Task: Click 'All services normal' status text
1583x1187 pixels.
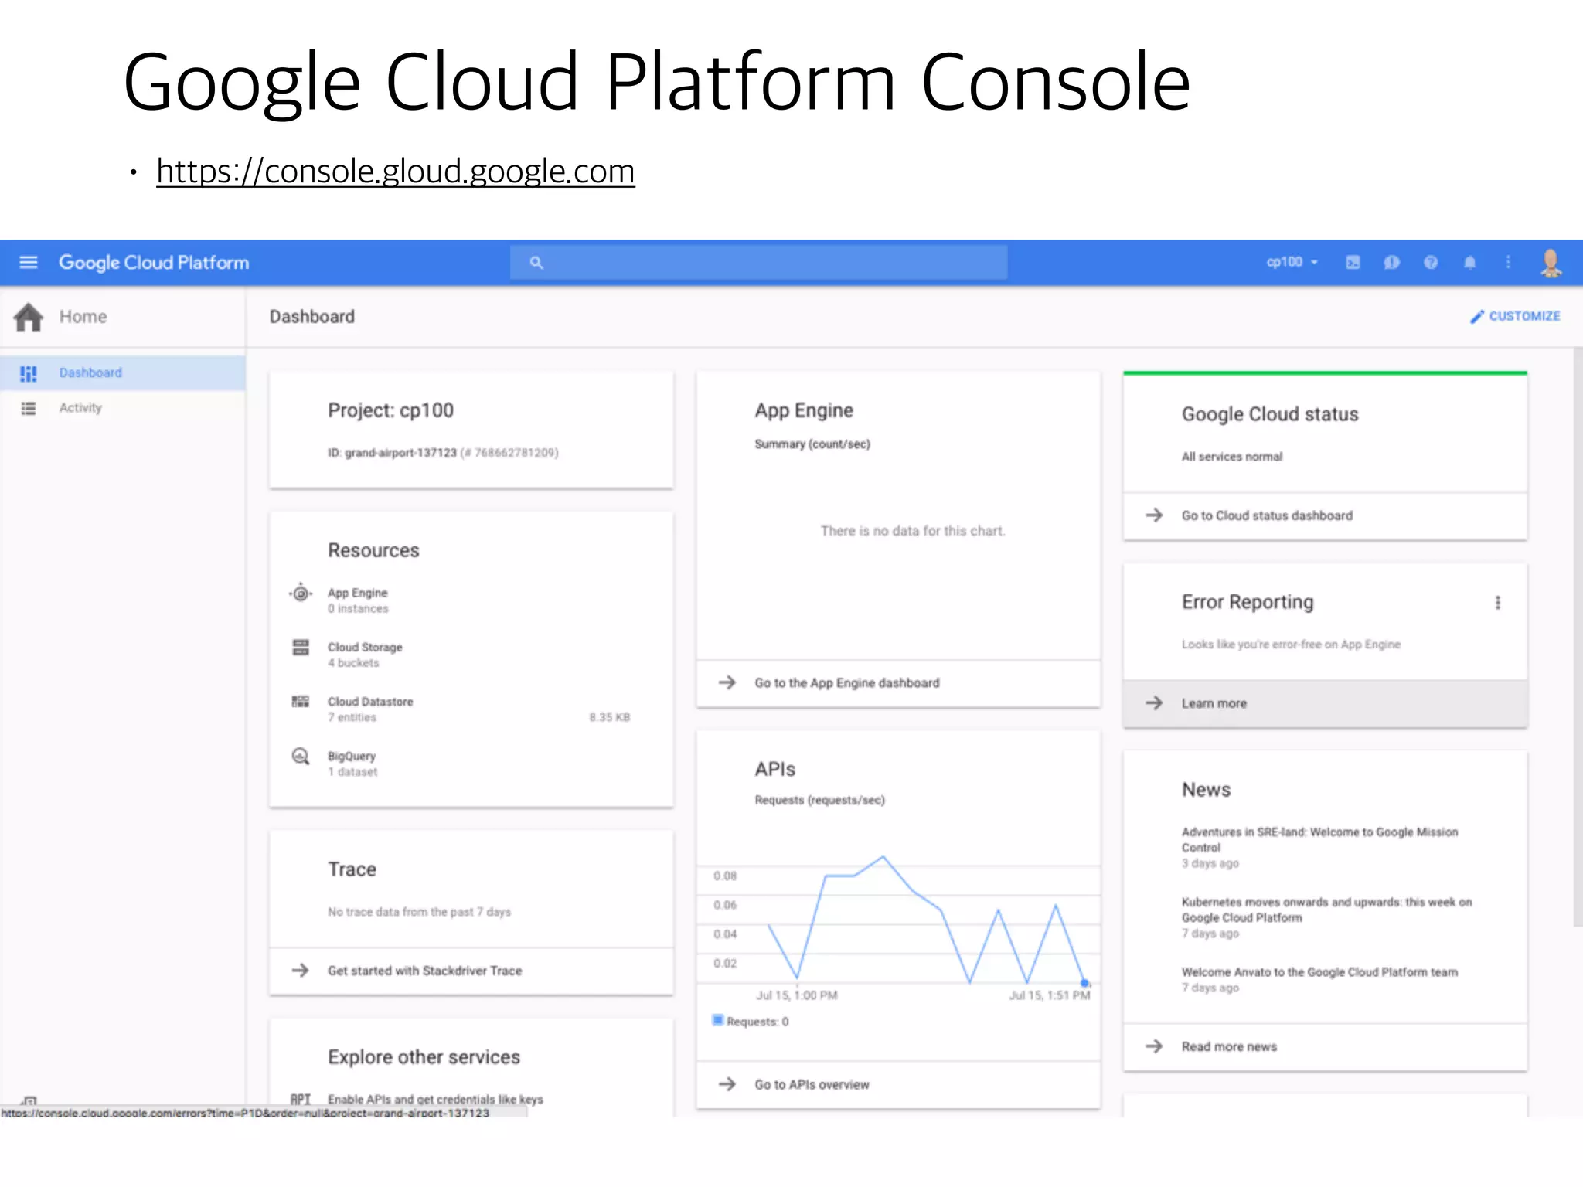Action: 1231,457
